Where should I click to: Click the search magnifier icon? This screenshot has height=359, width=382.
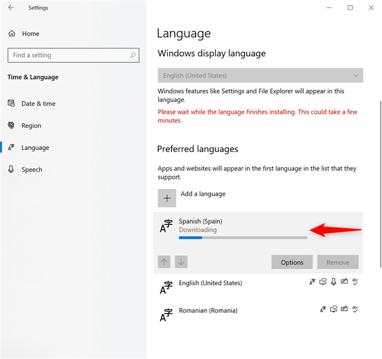pos(133,55)
